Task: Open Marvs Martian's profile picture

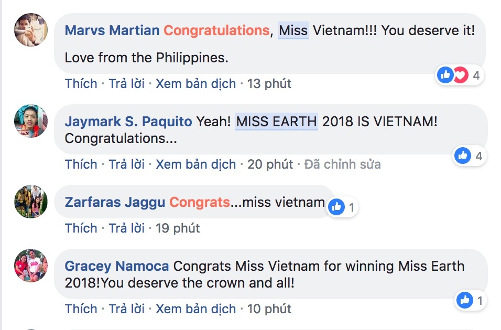Action: pyautogui.click(x=30, y=30)
